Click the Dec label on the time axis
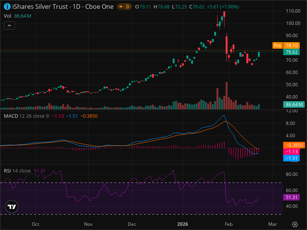307x230 pixels. [132, 224]
